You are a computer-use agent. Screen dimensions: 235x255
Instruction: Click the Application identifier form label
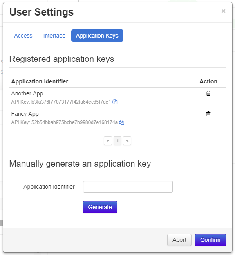(x=49, y=187)
